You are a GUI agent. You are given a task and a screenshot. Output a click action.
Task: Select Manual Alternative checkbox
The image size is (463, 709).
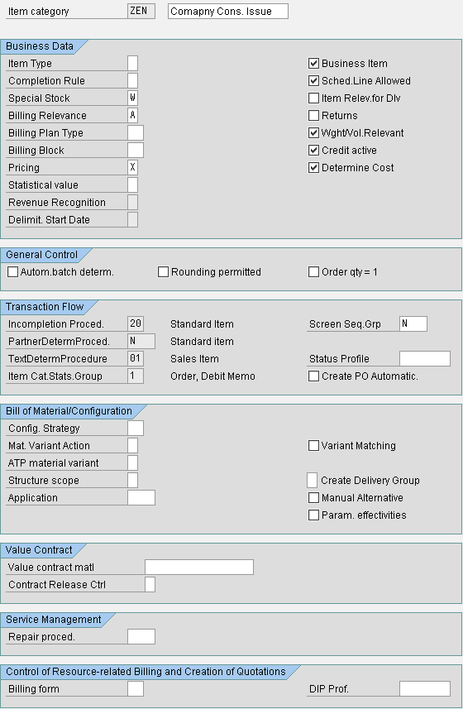click(313, 498)
